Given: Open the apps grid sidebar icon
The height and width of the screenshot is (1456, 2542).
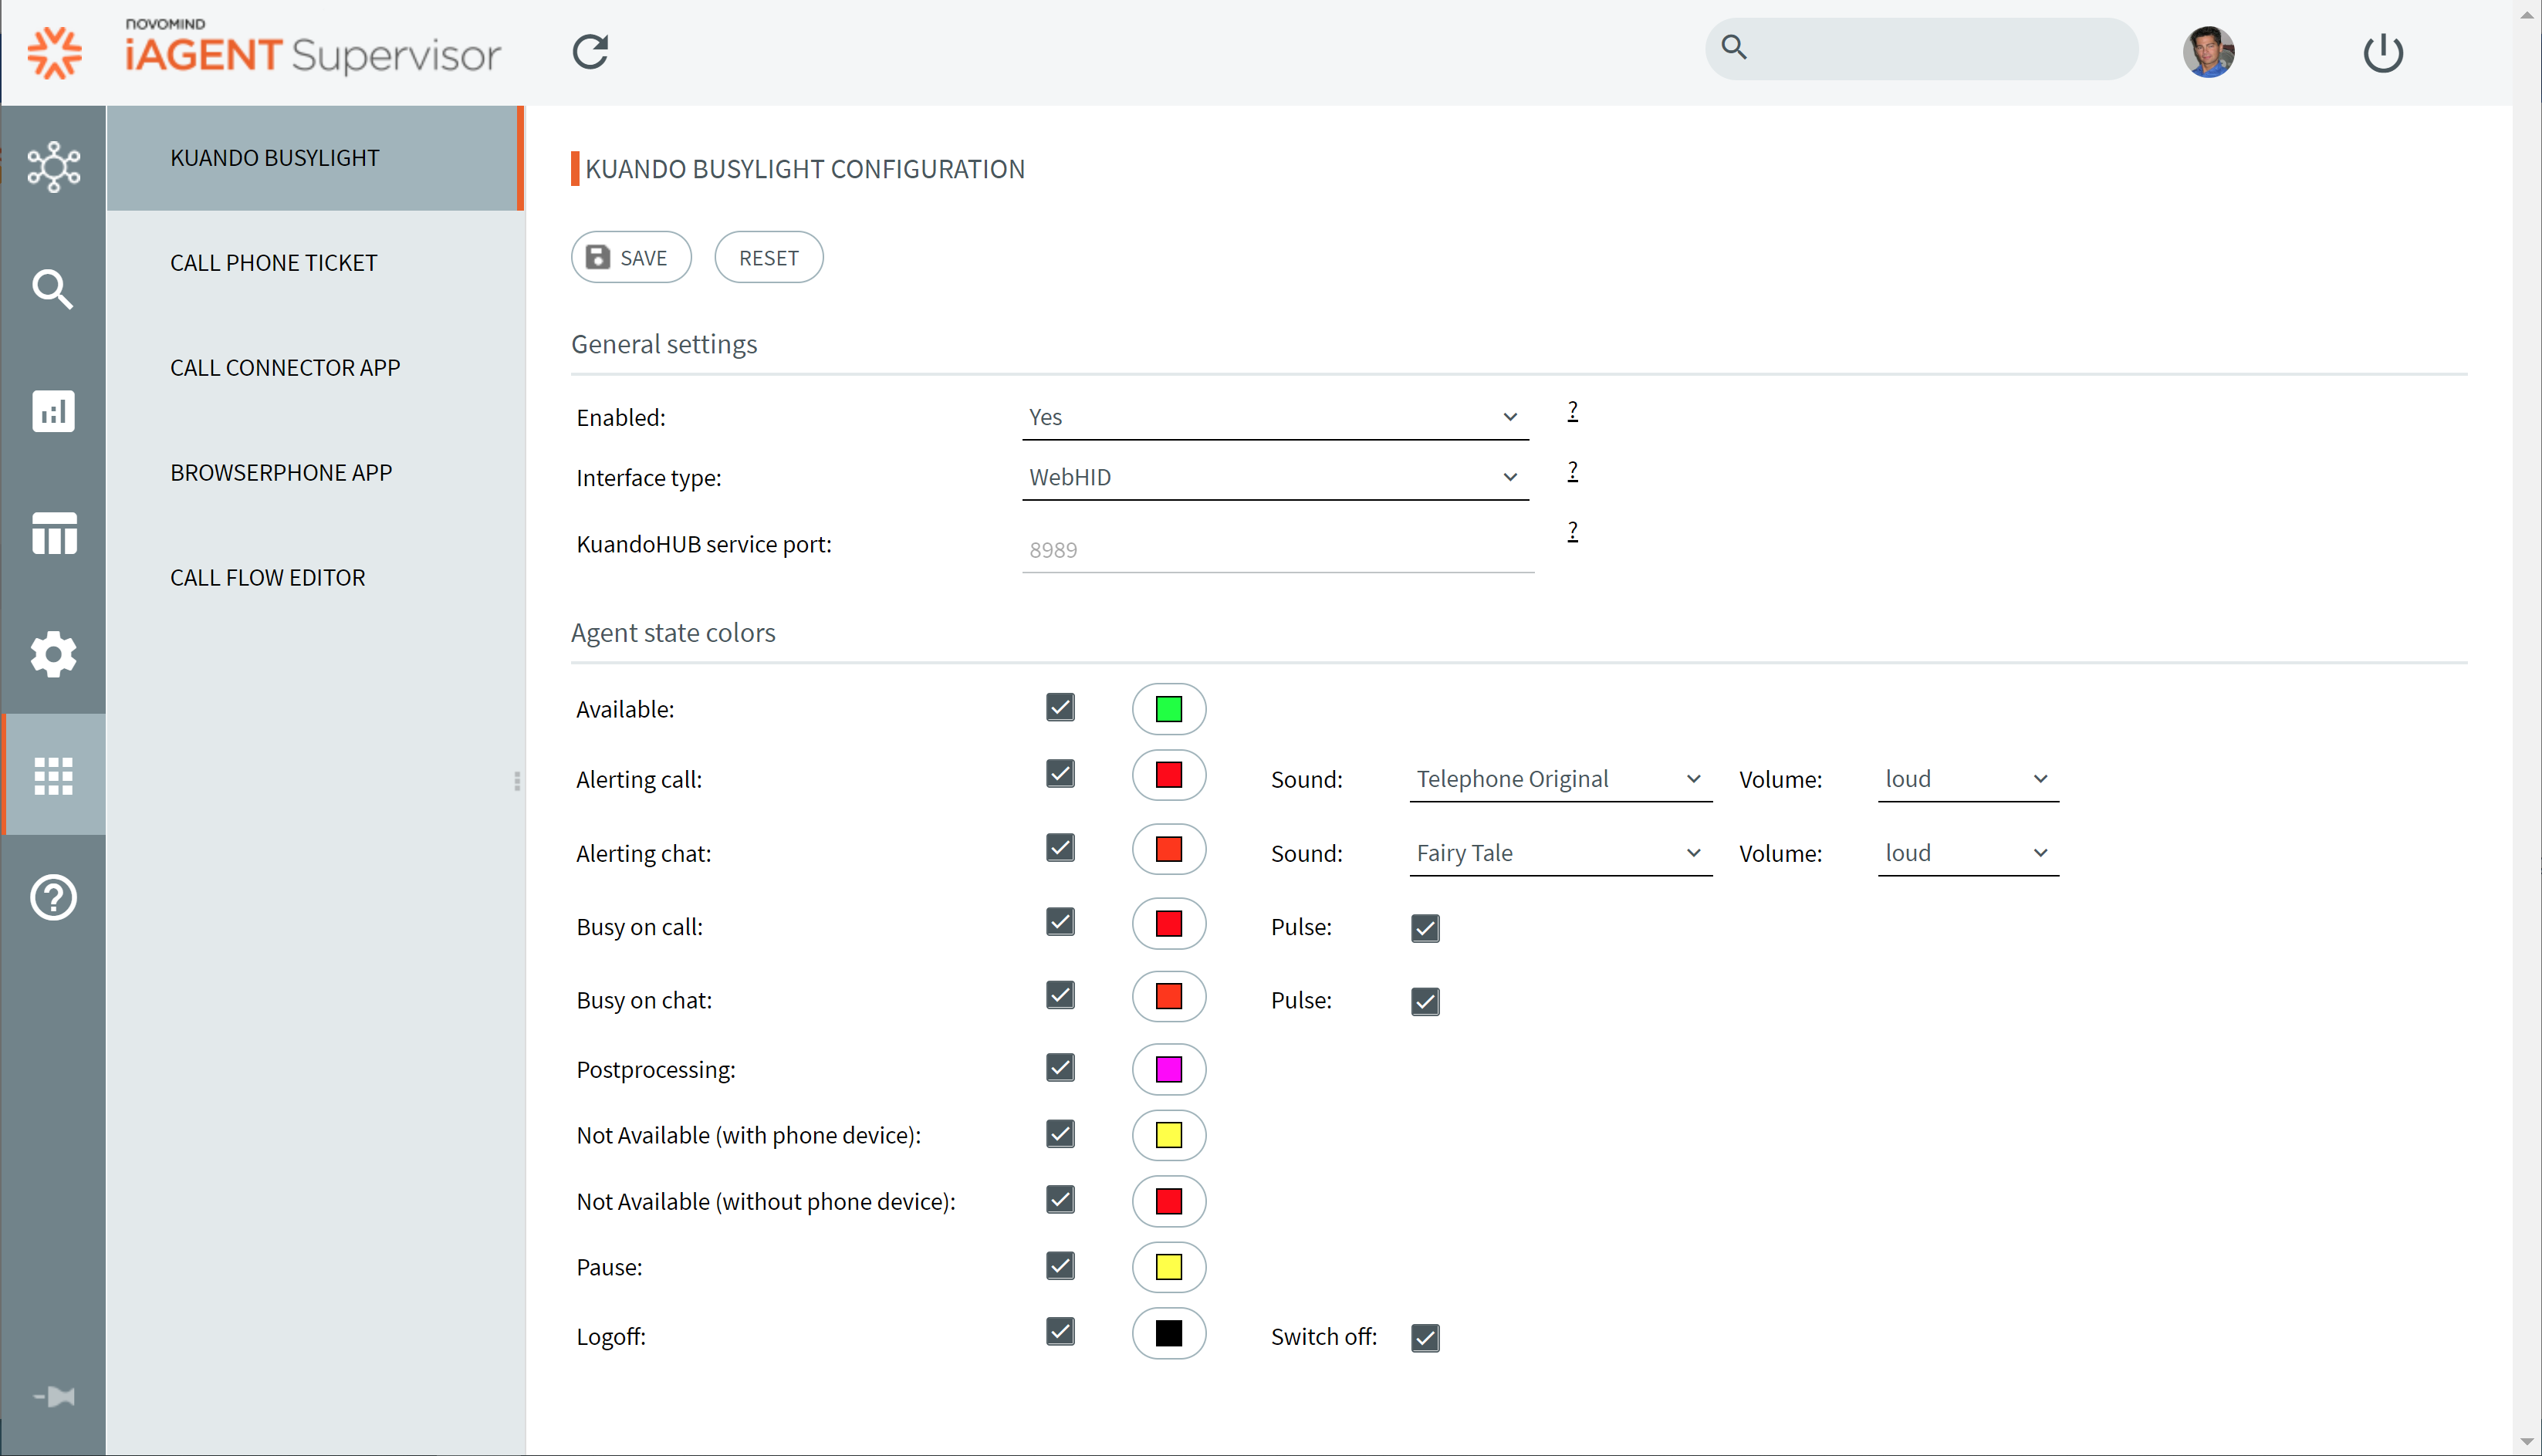Looking at the screenshot, I should pyautogui.click(x=53, y=775).
